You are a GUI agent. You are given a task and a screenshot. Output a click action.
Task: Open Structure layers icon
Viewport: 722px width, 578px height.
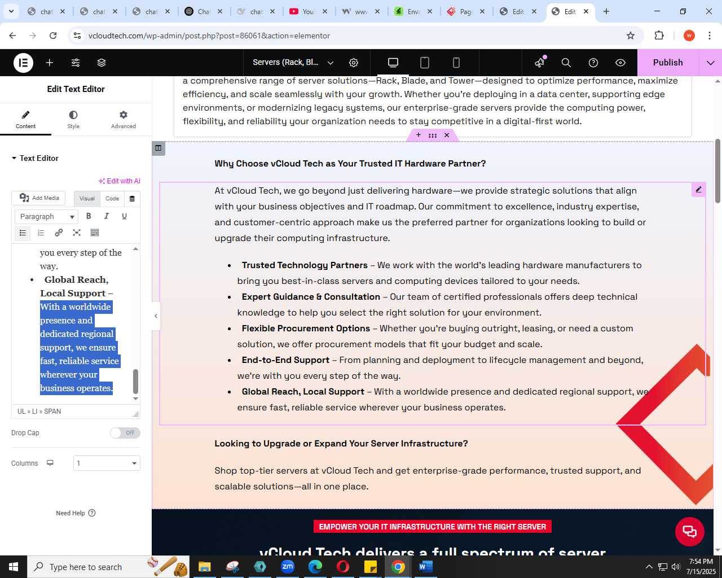[102, 63]
